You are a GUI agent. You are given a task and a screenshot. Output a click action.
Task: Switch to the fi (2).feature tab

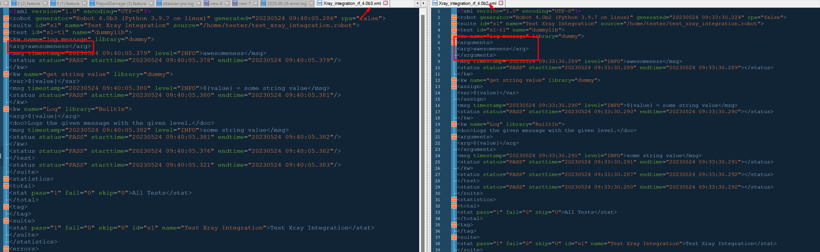coord(28,3)
